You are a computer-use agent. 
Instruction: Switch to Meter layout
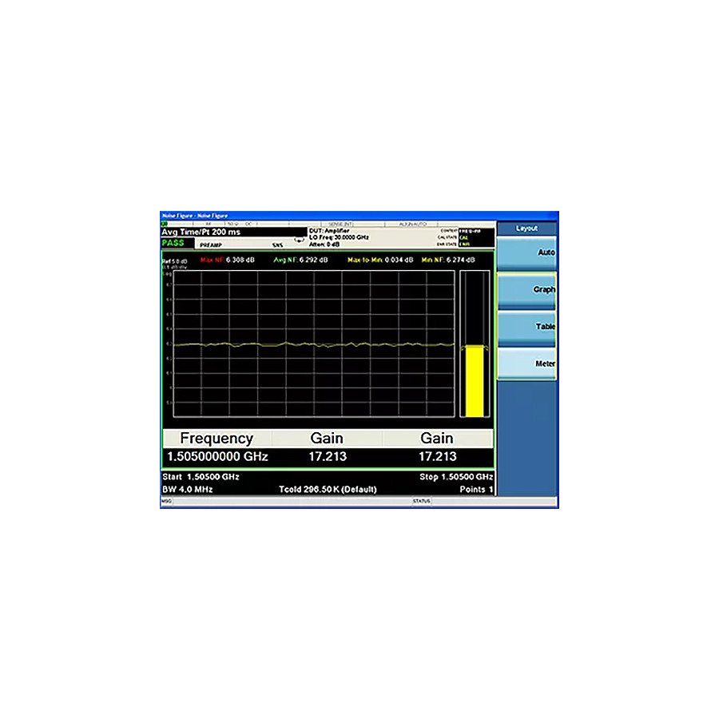(x=527, y=363)
